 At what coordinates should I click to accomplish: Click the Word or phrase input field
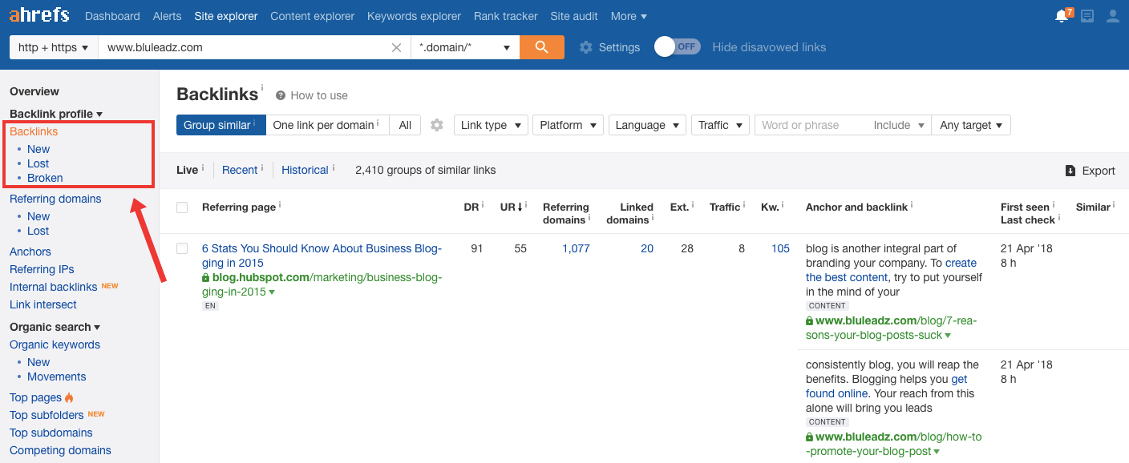811,125
